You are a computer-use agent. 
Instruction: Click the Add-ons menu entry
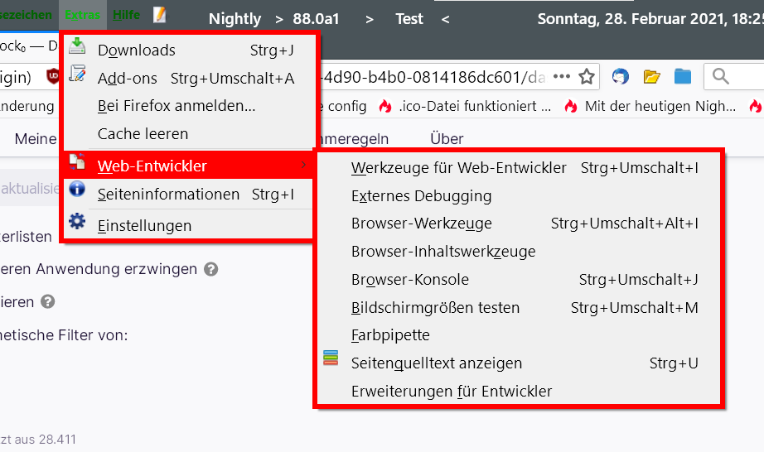pos(127,79)
